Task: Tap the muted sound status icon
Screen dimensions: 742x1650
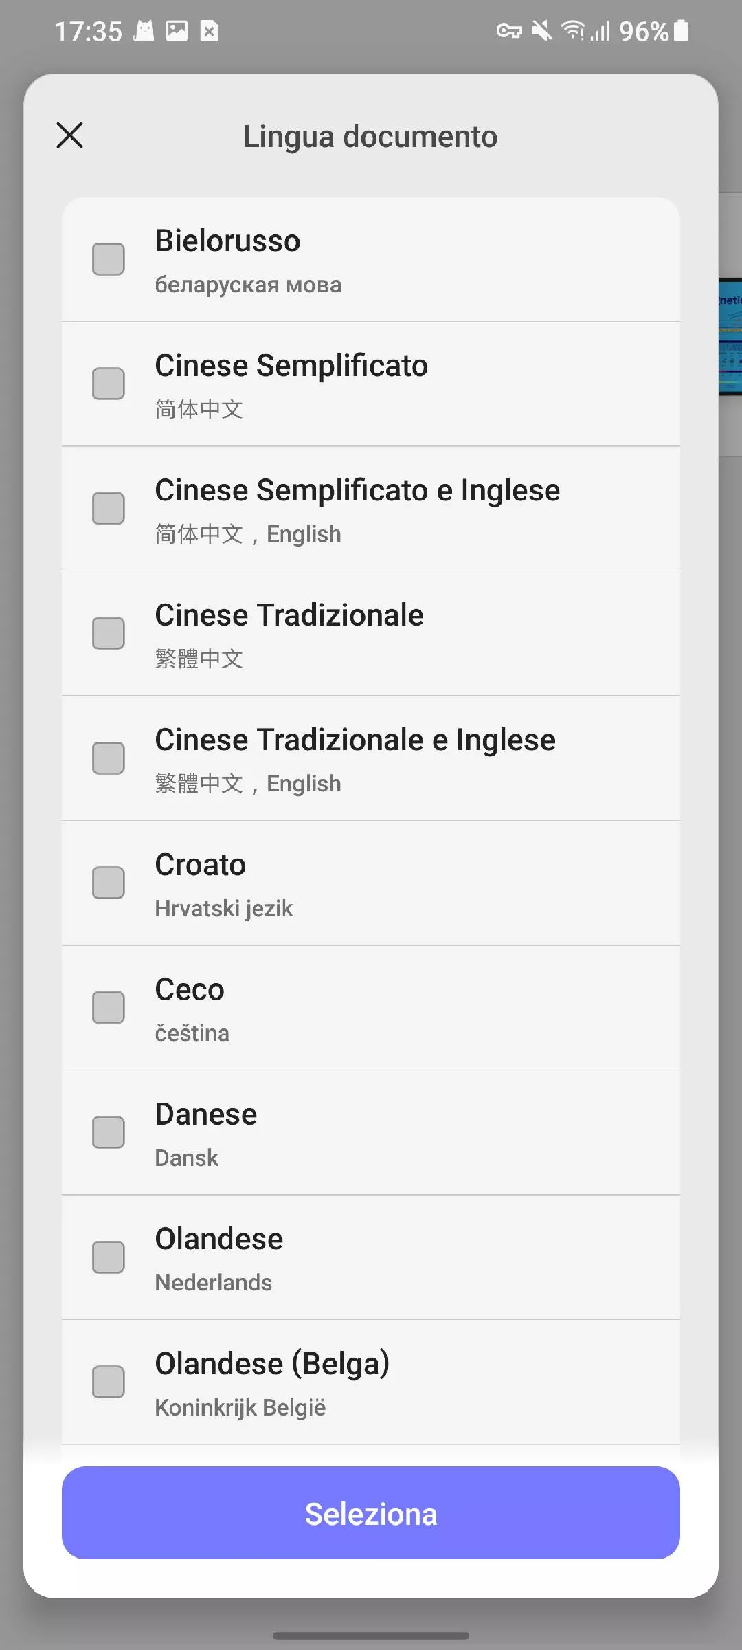Action: (x=541, y=31)
